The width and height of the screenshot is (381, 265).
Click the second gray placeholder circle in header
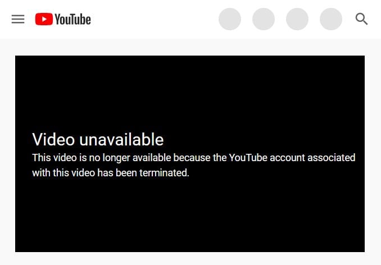[264, 19]
